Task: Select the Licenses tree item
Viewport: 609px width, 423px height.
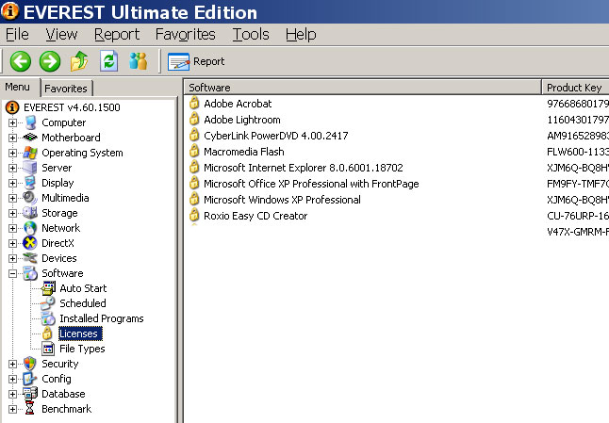Action: (80, 334)
